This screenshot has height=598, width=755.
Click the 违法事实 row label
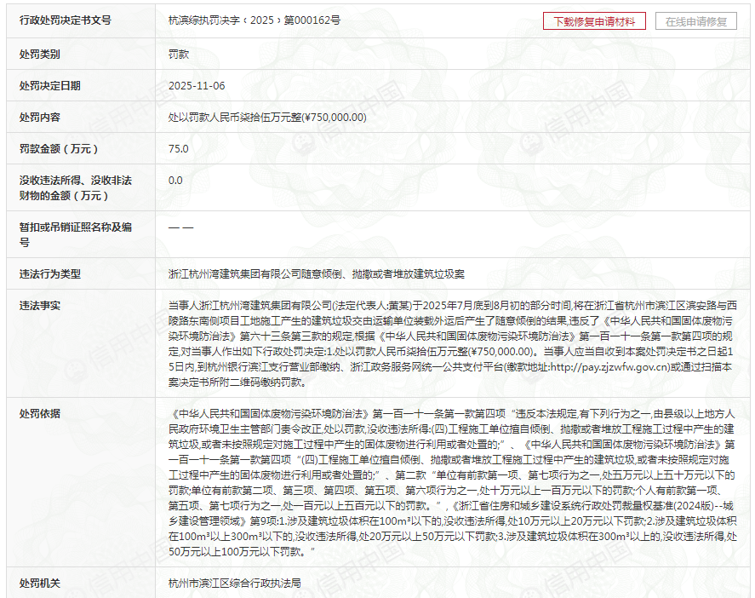tap(40, 305)
